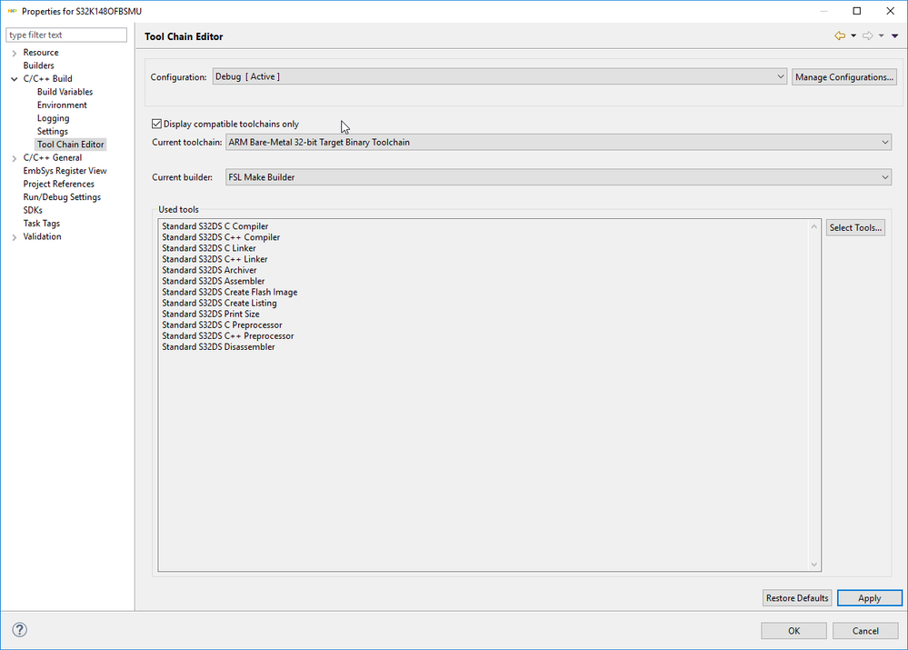Select Standard S32DS C++ Compiler entry

click(221, 237)
